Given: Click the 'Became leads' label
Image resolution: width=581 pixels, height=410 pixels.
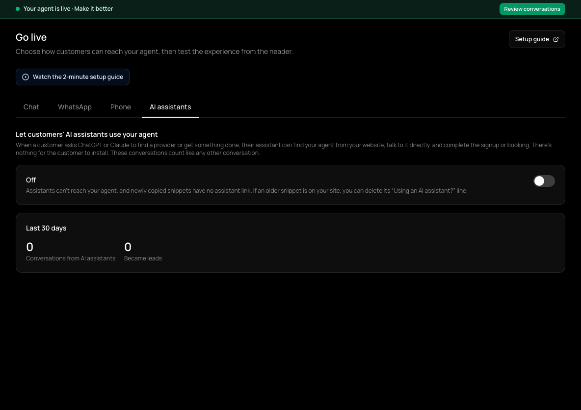Looking at the screenshot, I should (x=143, y=258).
